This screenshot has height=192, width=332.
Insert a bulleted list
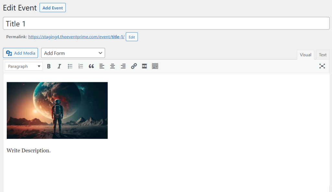tap(70, 66)
